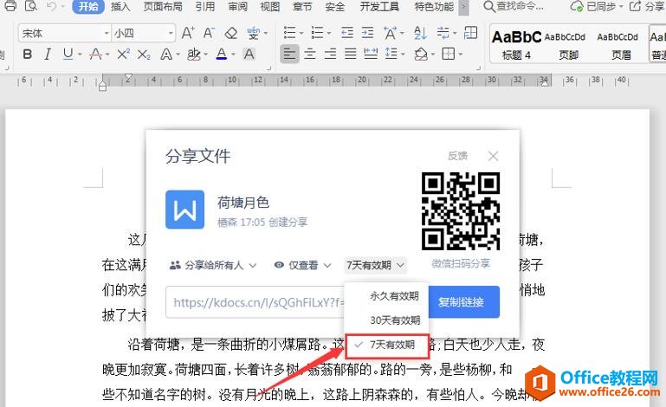
Task: Click the share link URL field
Action: [255, 302]
